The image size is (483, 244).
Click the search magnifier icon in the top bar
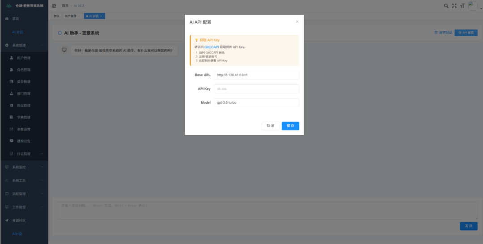pos(446,5)
